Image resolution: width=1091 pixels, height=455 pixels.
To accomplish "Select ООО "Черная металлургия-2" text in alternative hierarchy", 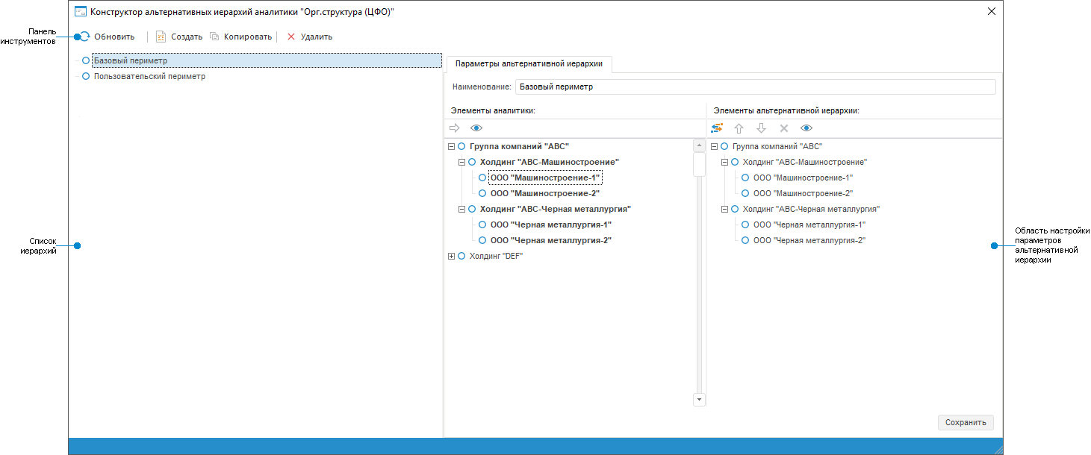I will [809, 240].
